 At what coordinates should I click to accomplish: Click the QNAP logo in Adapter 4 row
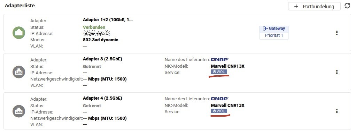219,99
